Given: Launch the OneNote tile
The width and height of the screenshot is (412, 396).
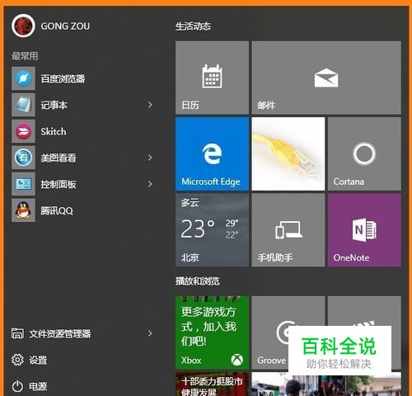Looking at the screenshot, I should [x=364, y=230].
